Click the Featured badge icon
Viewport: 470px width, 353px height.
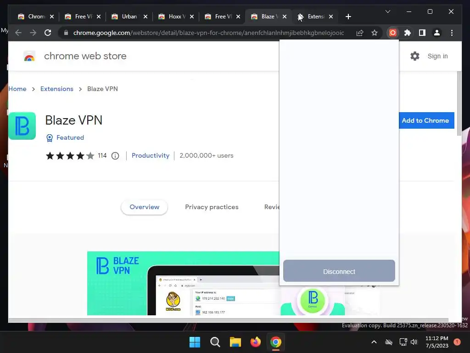(50, 138)
